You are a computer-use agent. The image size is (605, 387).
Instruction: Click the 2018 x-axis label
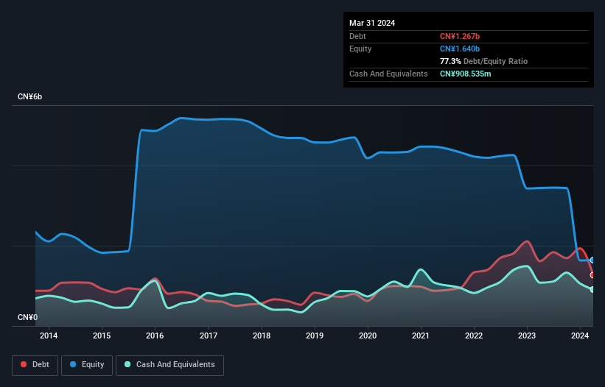tap(262, 335)
